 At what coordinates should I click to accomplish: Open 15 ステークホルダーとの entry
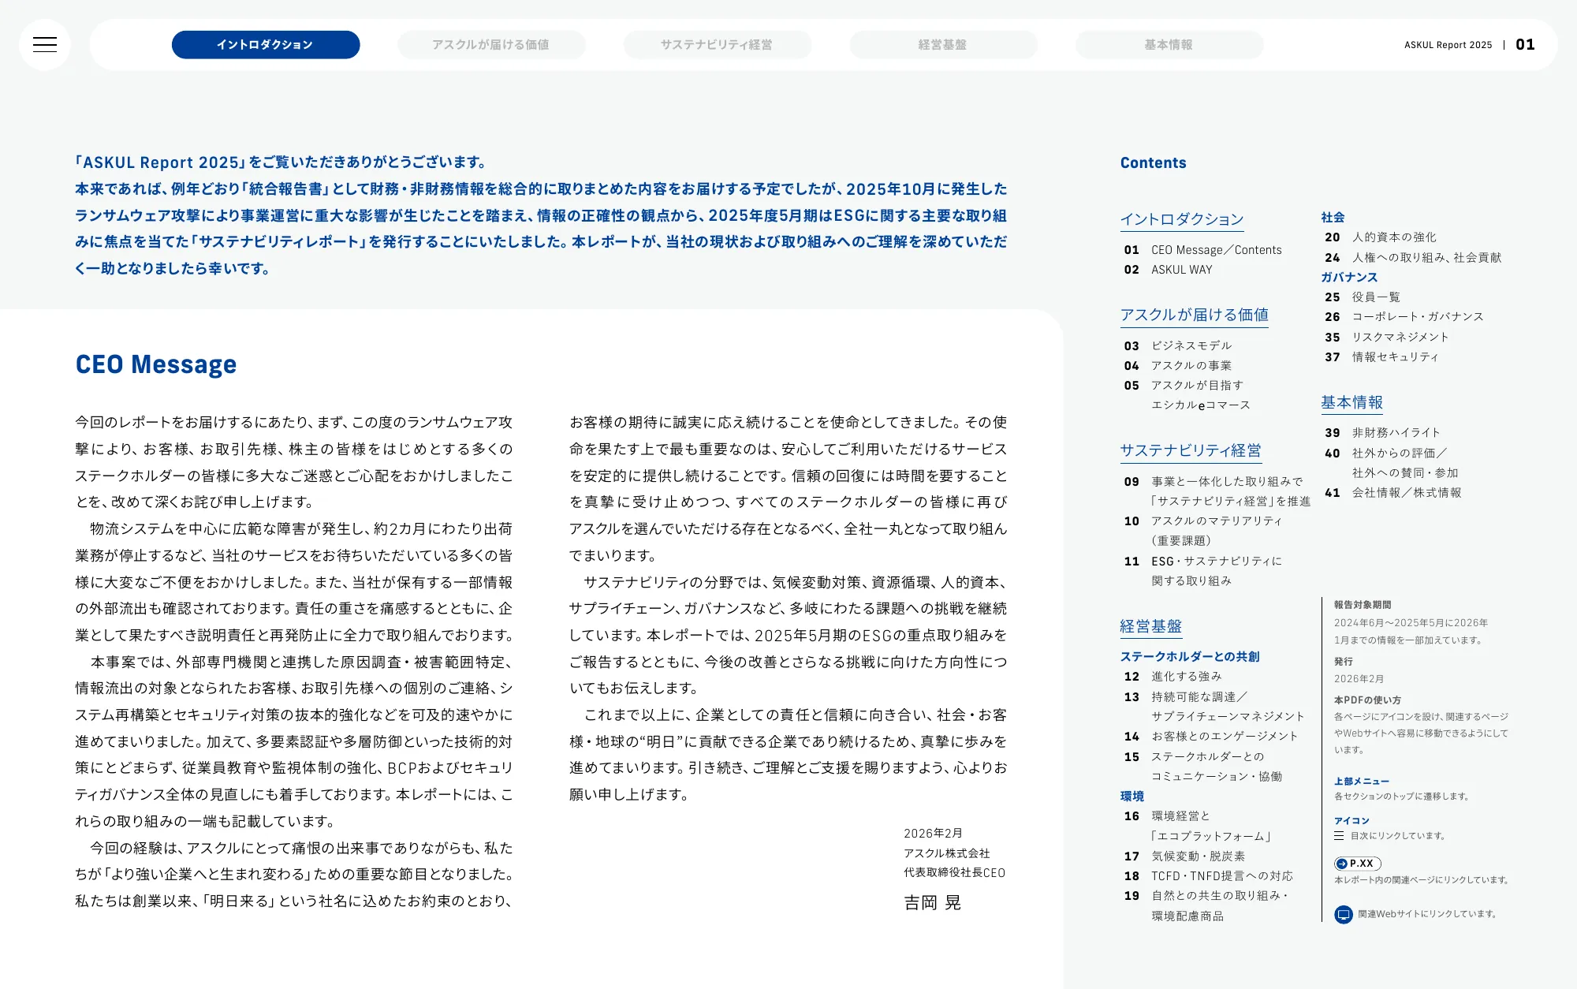[1203, 767]
